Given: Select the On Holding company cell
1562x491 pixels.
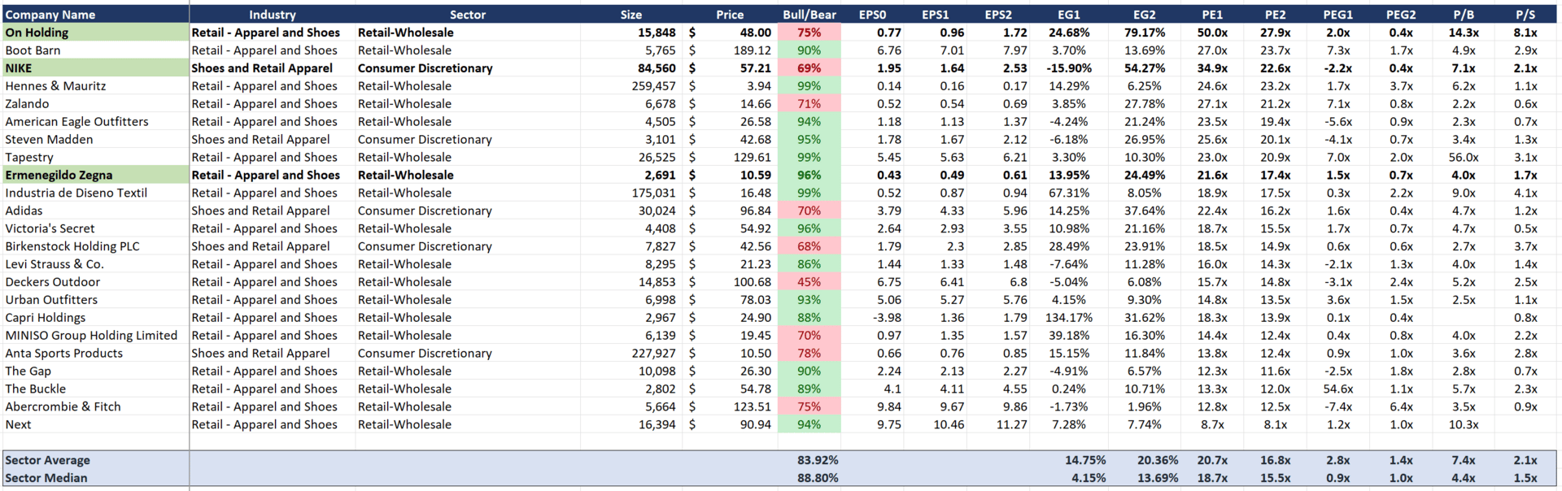Looking at the screenshot, I should pyautogui.click(x=96, y=33).
